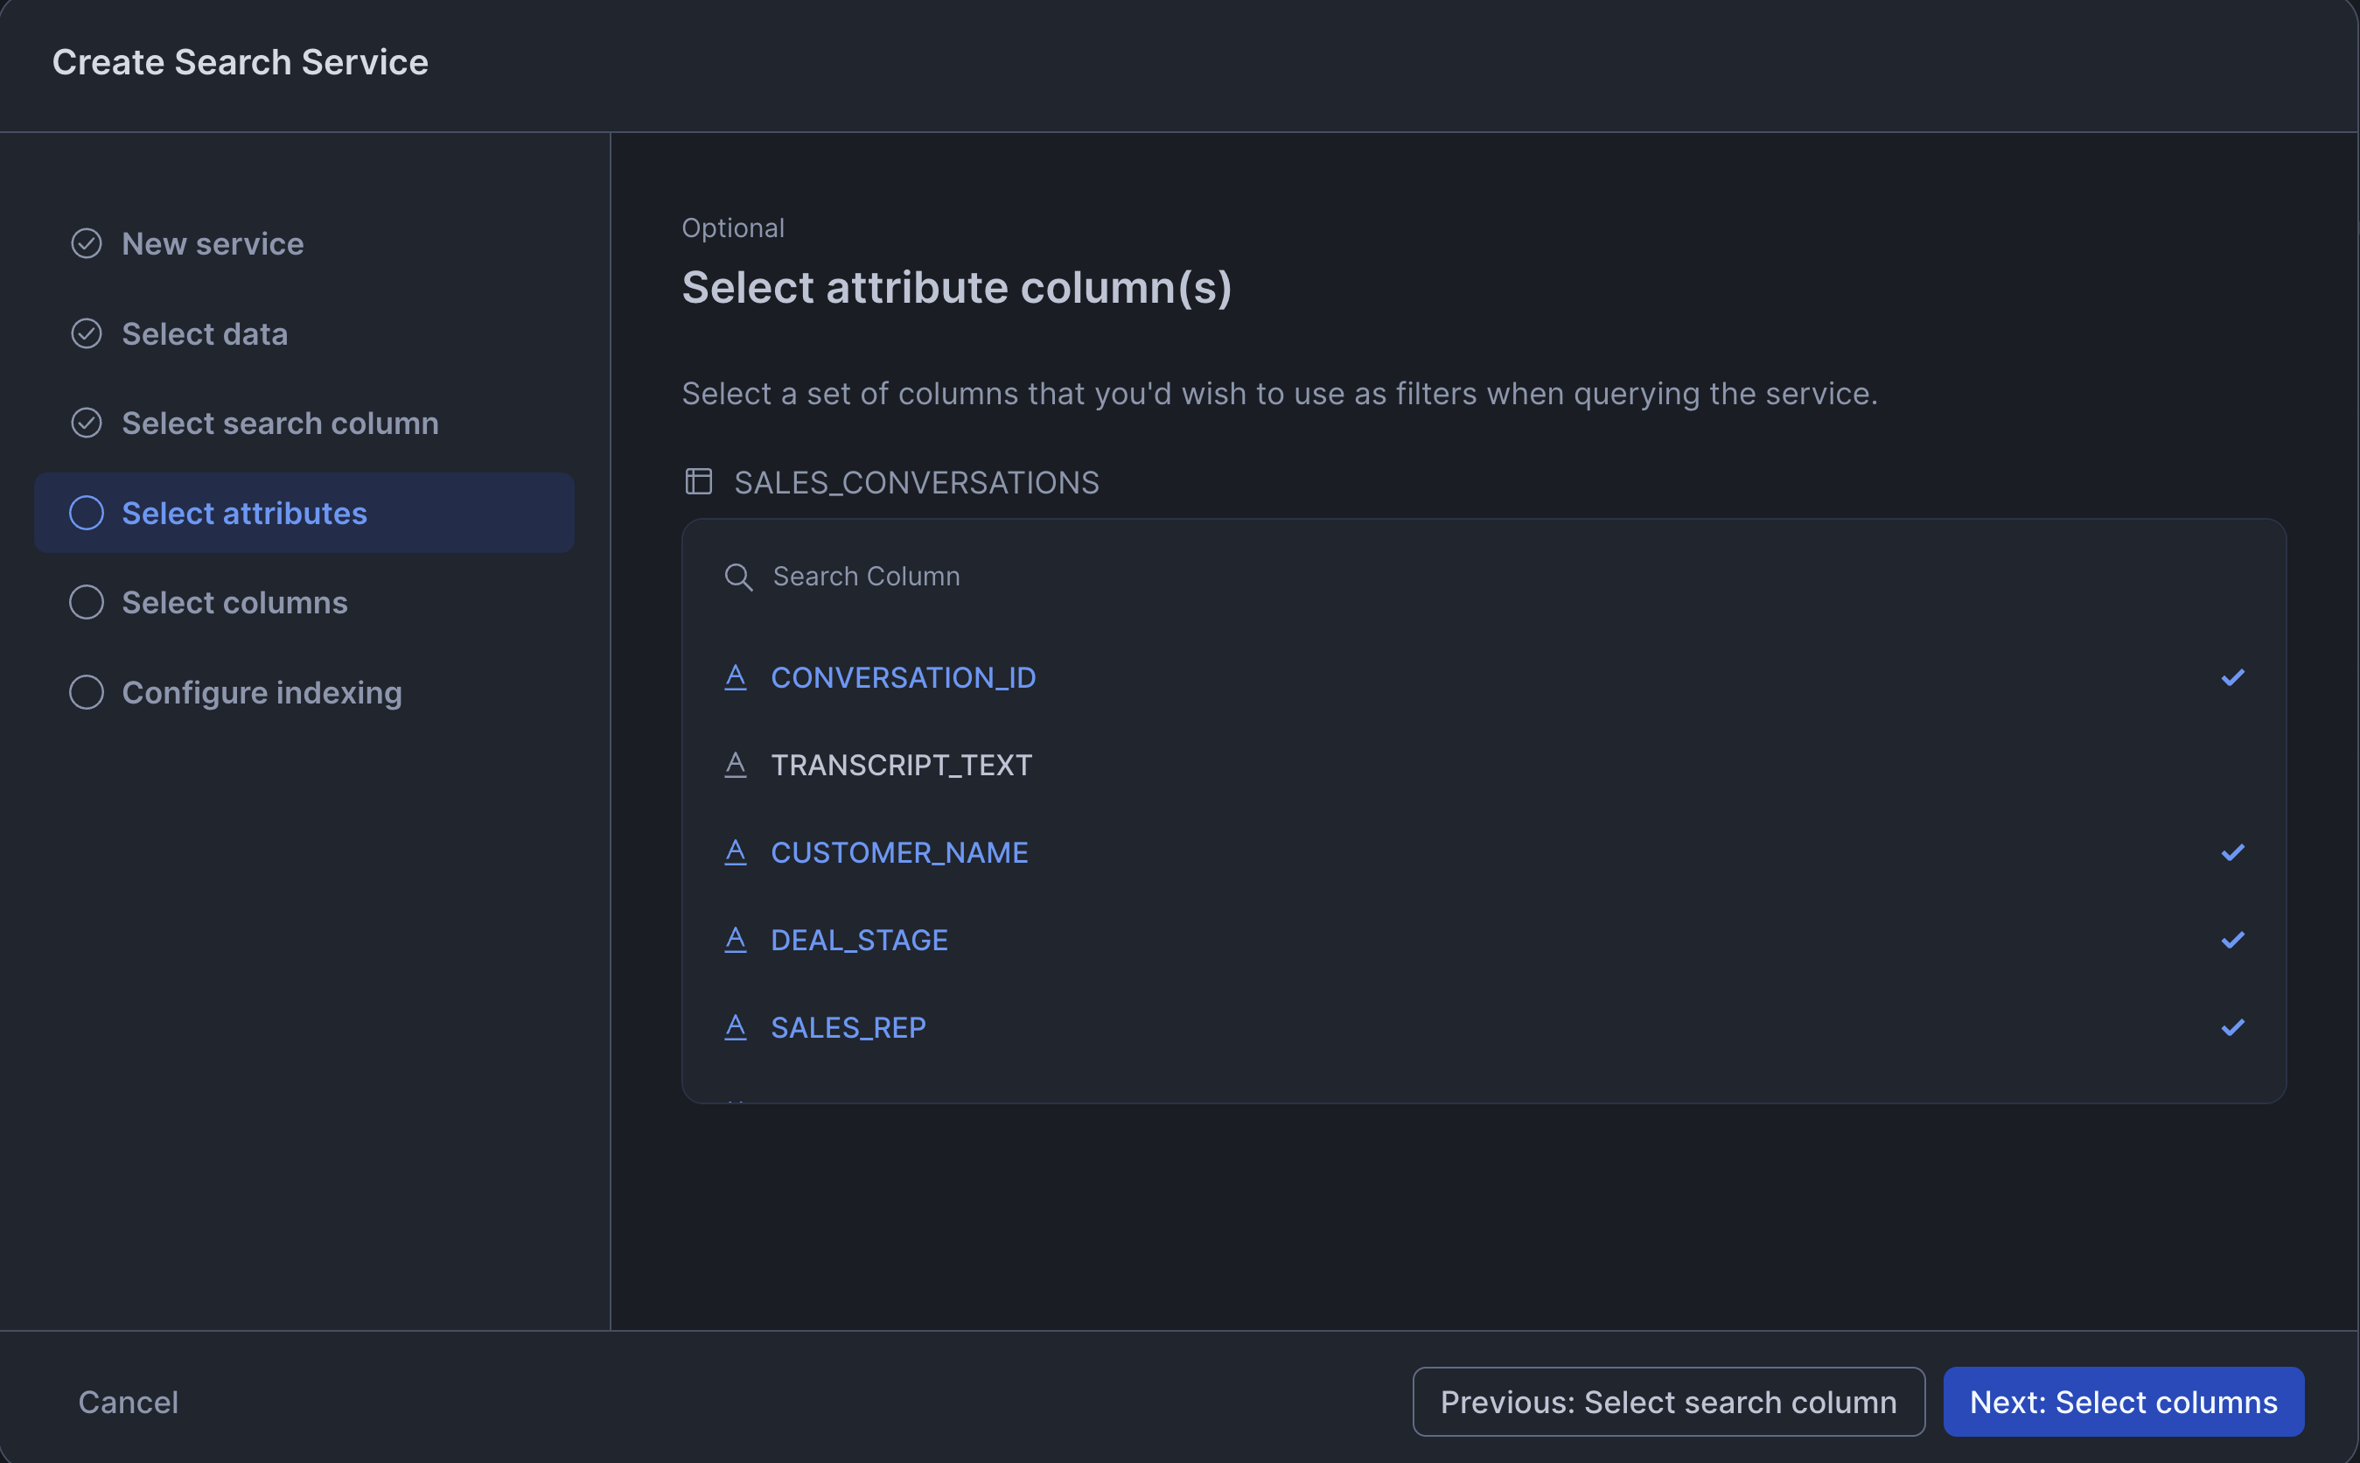Viewport: 2360px width, 1463px height.
Task: Click text-type icon beside CONVERSATION_ID
Action: [x=735, y=677]
